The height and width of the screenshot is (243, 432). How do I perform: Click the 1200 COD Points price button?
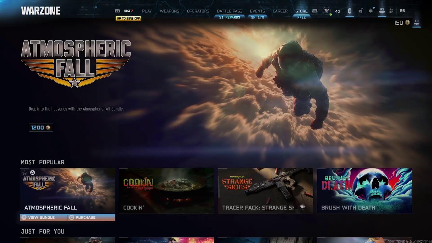coord(41,128)
